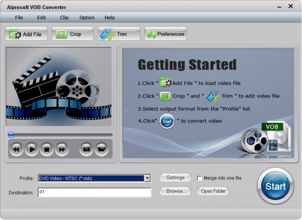
Task: Click the Settings button
Action: (x=175, y=178)
